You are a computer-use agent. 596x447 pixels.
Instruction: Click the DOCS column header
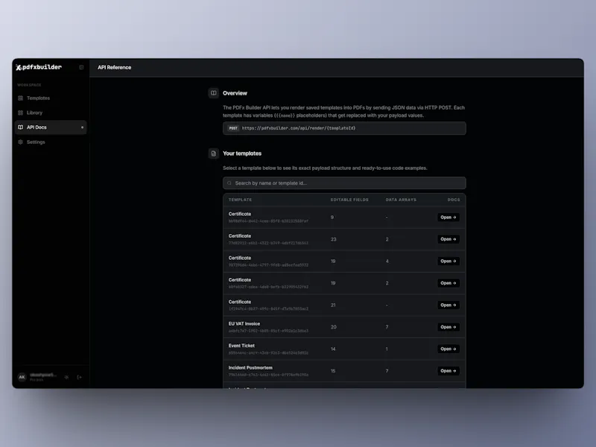click(x=454, y=200)
